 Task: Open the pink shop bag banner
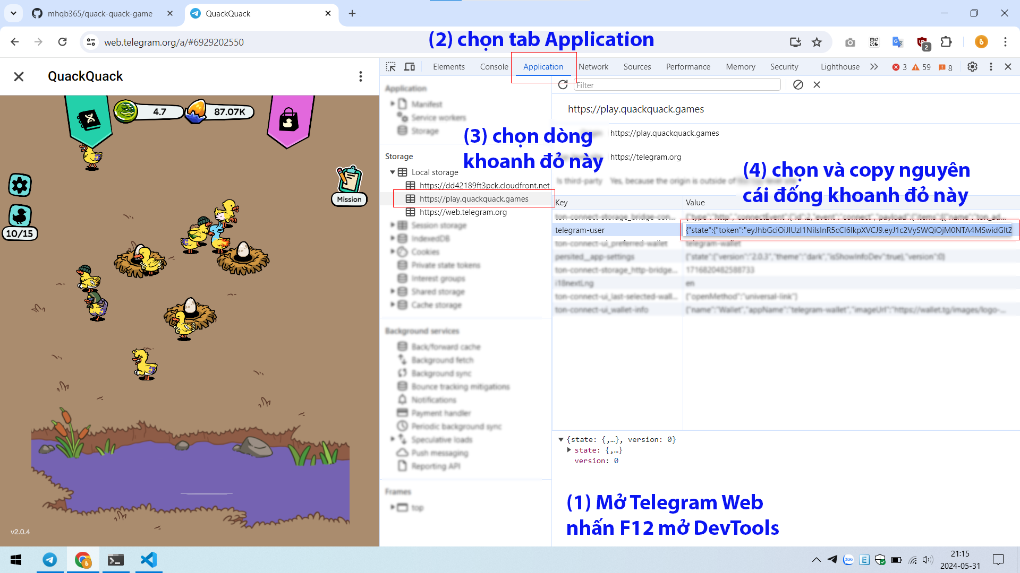(289, 121)
